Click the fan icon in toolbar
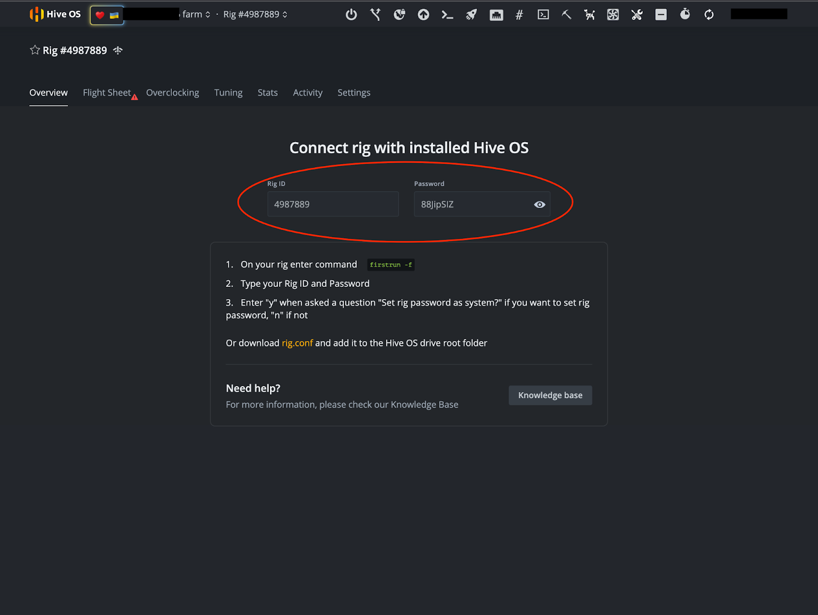818x615 pixels. (x=613, y=14)
